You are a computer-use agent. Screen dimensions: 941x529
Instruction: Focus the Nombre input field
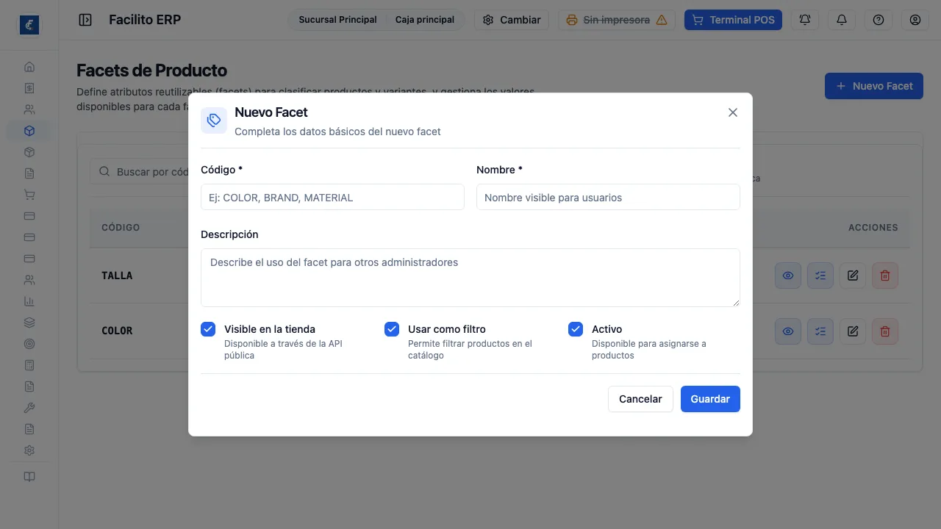click(x=608, y=197)
